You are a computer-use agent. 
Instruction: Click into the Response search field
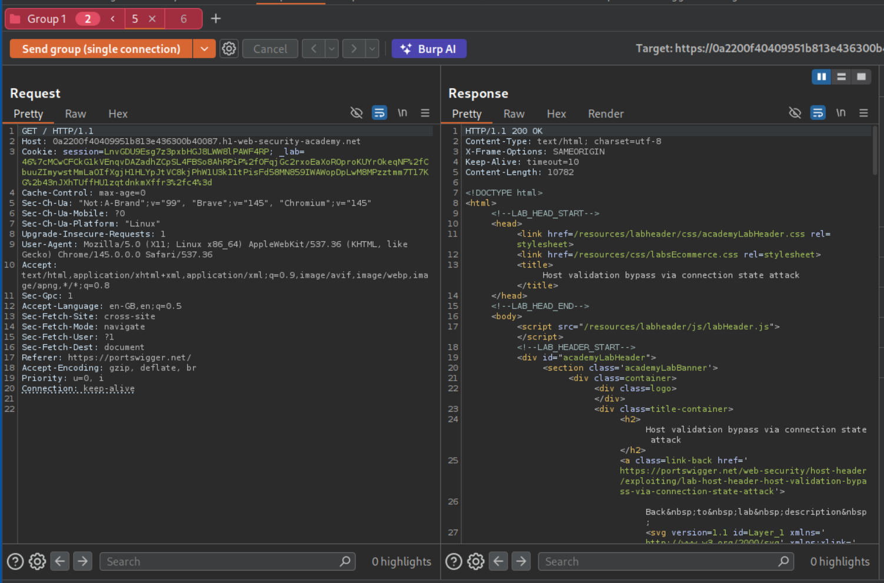[659, 562]
